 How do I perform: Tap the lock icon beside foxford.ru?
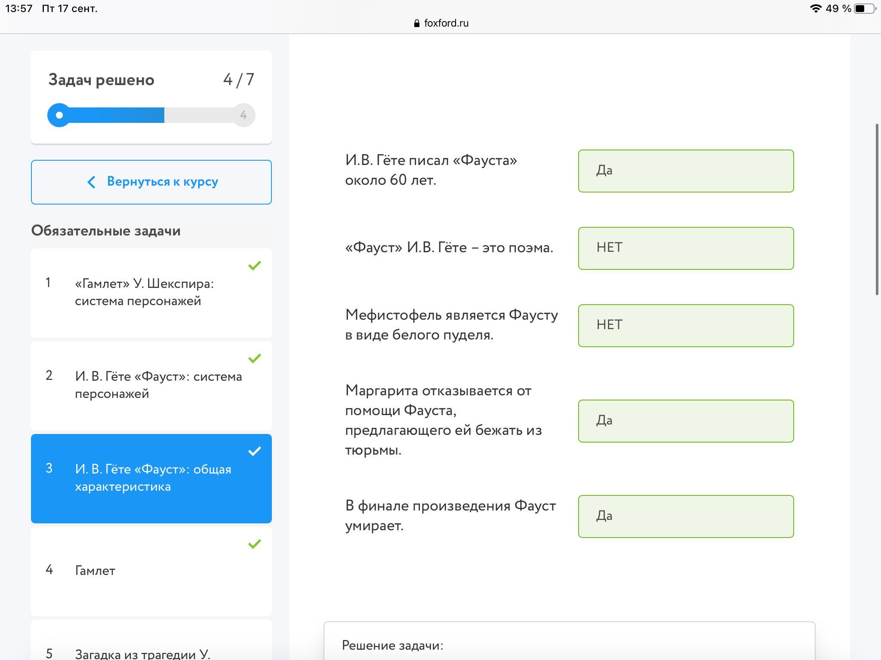(x=416, y=24)
